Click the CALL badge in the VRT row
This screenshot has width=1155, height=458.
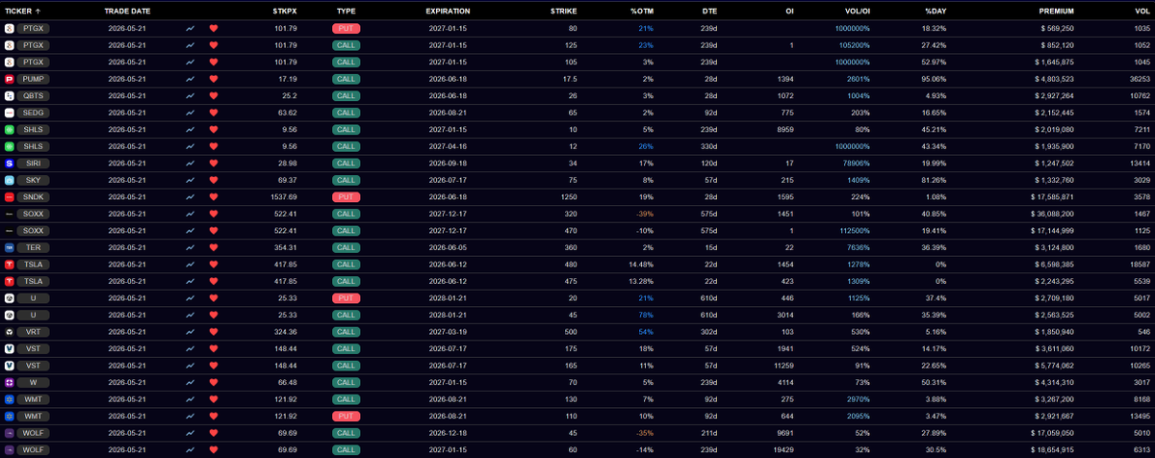pos(346,332)
